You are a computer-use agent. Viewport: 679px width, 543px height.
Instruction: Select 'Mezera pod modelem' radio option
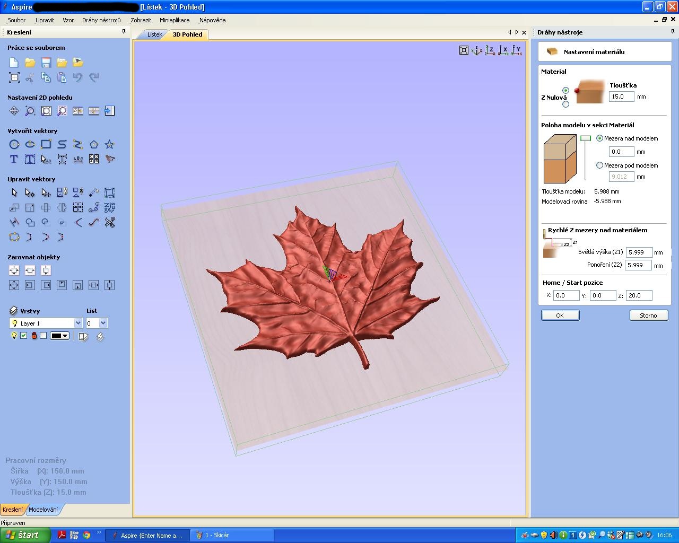click(x=600, y=165)
